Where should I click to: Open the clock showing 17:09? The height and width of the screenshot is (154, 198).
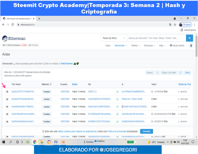[185, 142]
